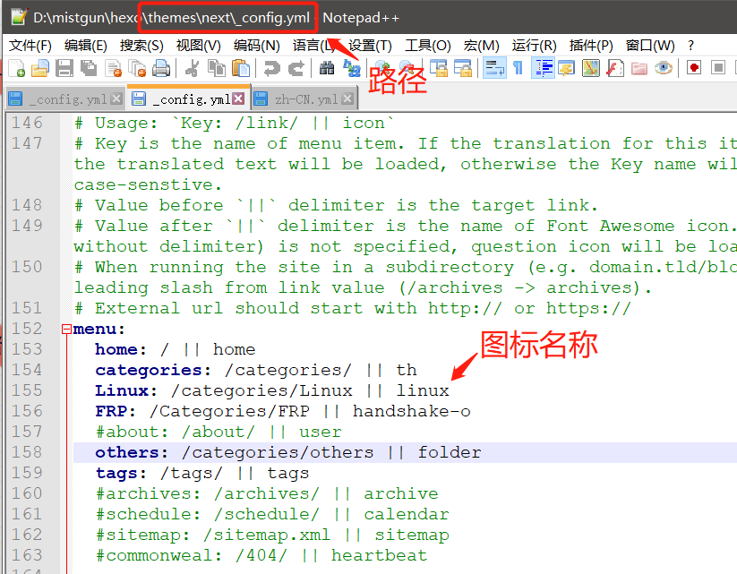This screenshot has height=574, width=737.
Task: Open the 宏(M) menu
Action: tap(481, 46)
